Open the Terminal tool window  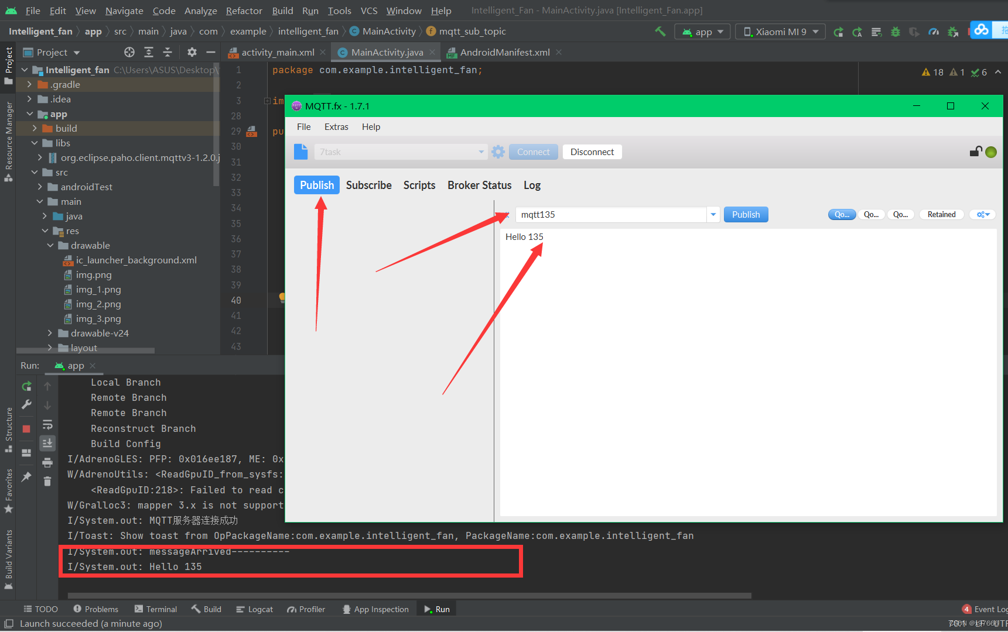click(155, 609)
